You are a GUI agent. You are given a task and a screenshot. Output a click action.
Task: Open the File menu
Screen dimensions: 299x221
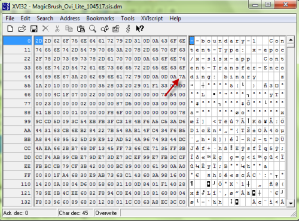pos(10,19)
